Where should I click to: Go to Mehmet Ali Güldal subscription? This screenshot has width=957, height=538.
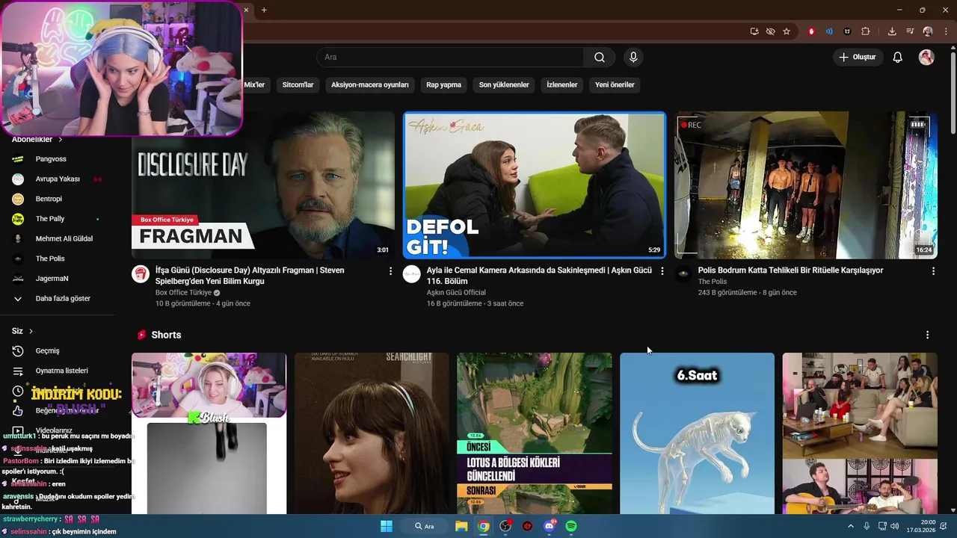[64, 238]
